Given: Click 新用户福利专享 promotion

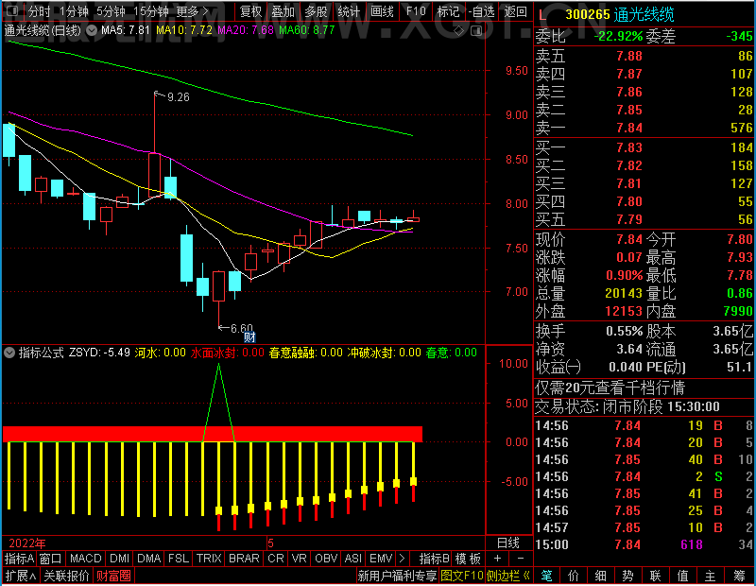Looking at the screenshot, I should pyautogui.click(x=397, y=576).
